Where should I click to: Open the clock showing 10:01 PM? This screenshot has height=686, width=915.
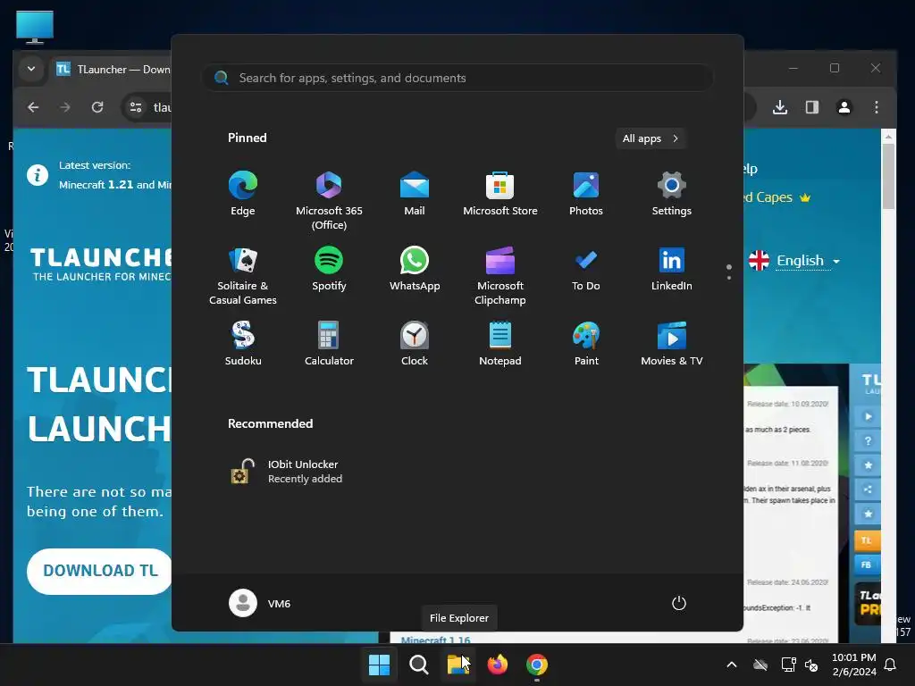point(853,665)
